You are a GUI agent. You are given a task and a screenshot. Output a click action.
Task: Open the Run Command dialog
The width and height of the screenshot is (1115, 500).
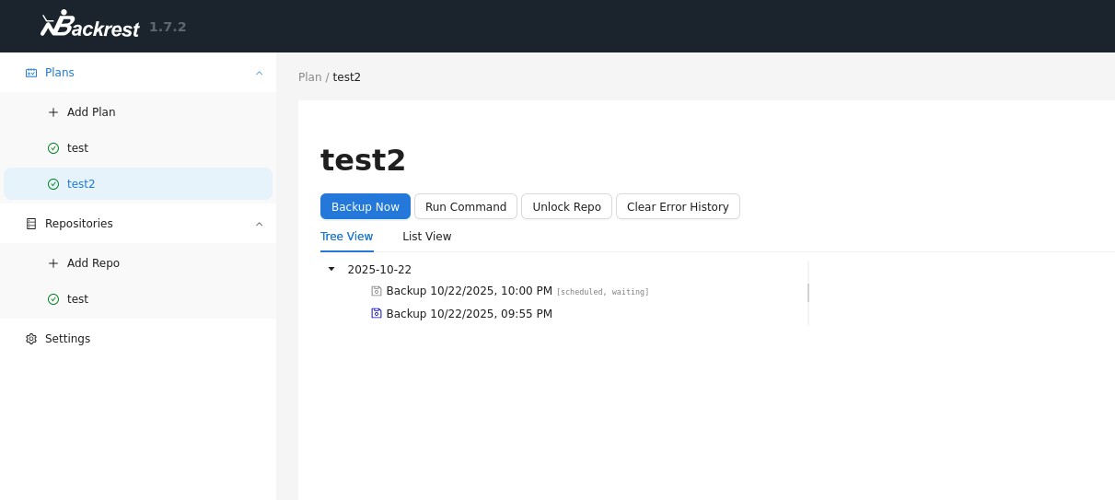coord(465,207)
